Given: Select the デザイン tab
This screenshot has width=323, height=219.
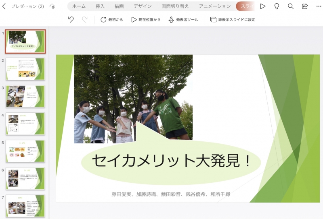Looking at the screenshot, I should [x=143, y=6].
